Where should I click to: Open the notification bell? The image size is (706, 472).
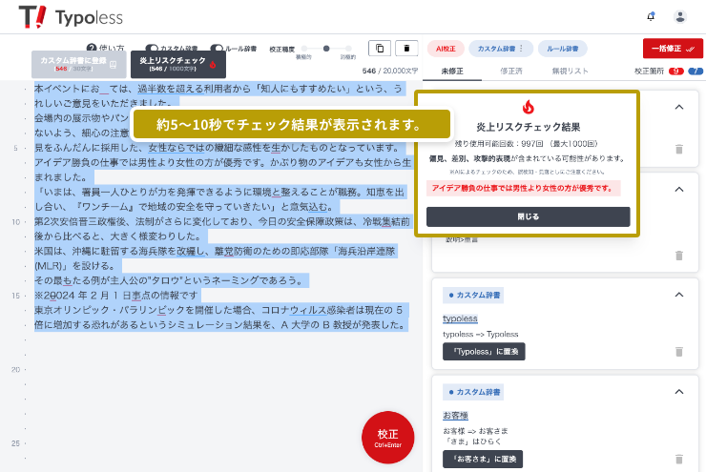point(651,16)
